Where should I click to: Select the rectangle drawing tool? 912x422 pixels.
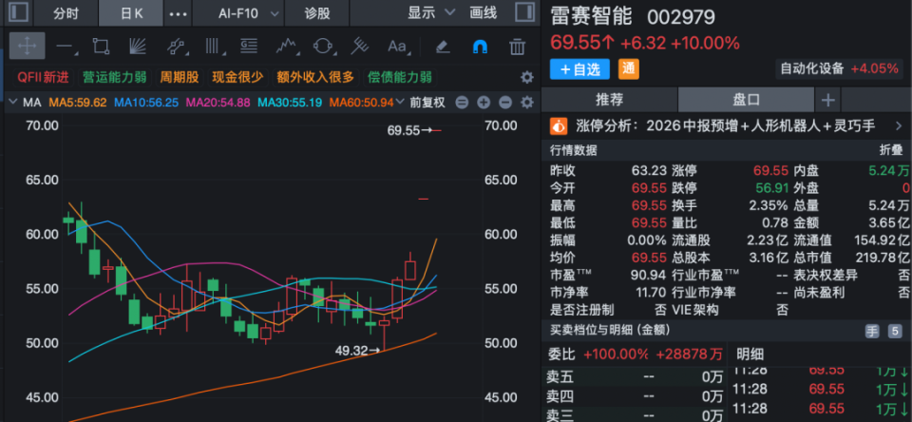(101, 46)
